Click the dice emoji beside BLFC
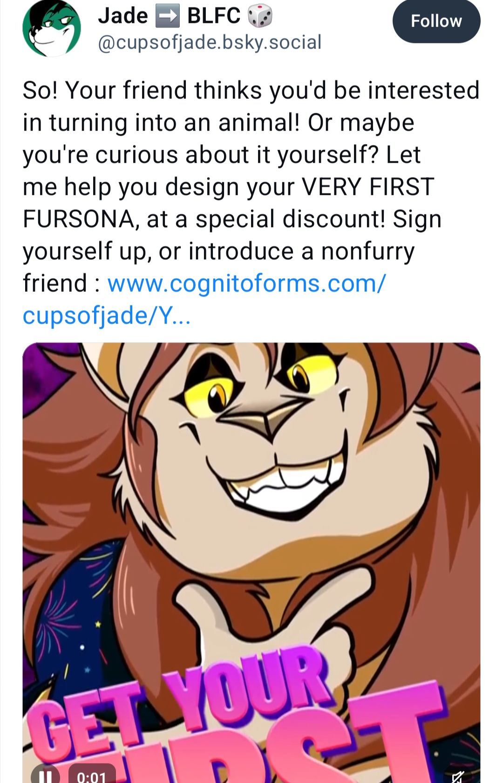The height and width of the screenshot is (783, 503). (260, 16)
